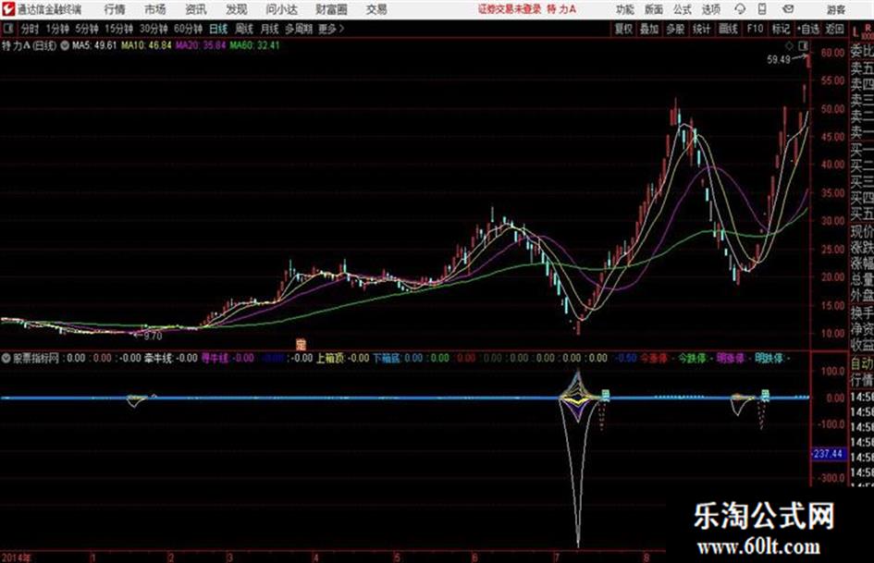Click the MA60: 32.41 value
Image resolution: width=874 pixels, height=563 pixels.
coord(254,45)
